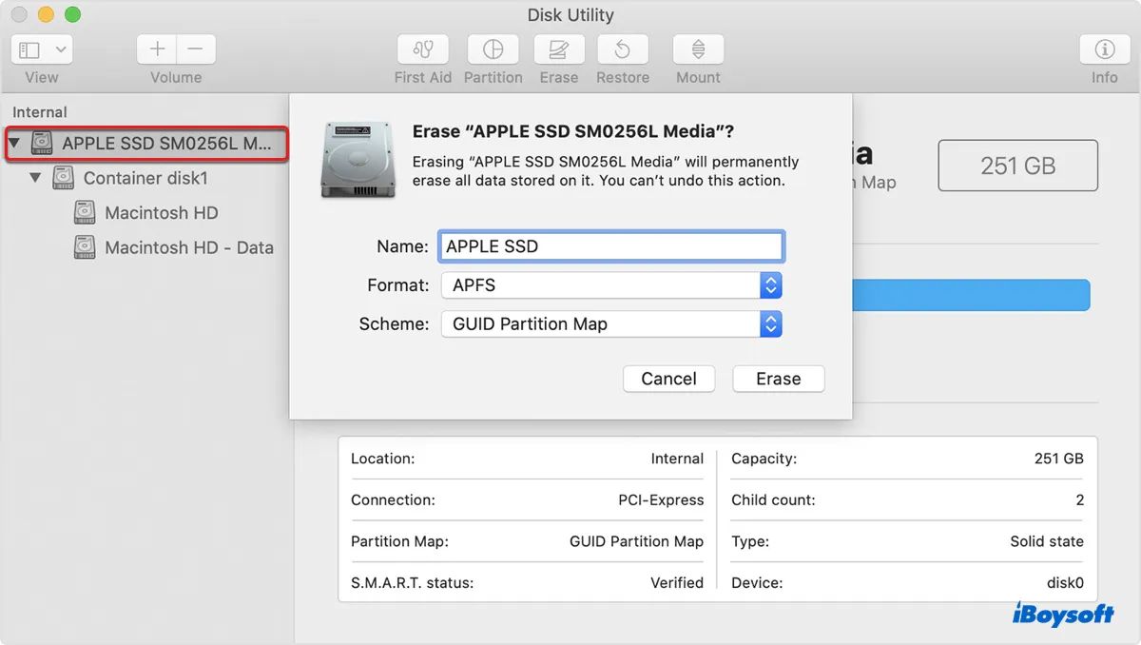Click the Erase toolbar icon
The height and width of the screenshot is (645, 1141).
(x=559, y=49)
